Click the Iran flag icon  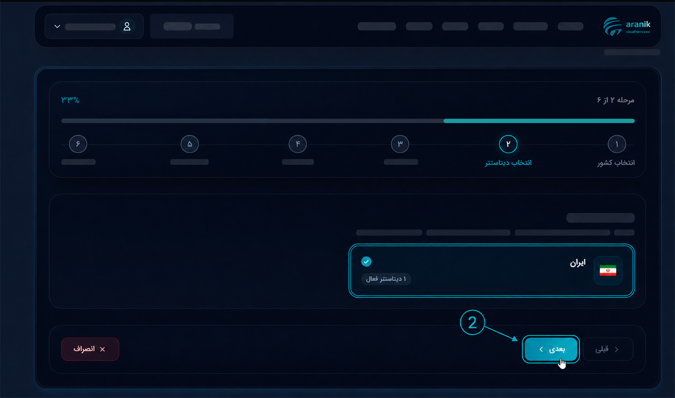click(608, 271)
